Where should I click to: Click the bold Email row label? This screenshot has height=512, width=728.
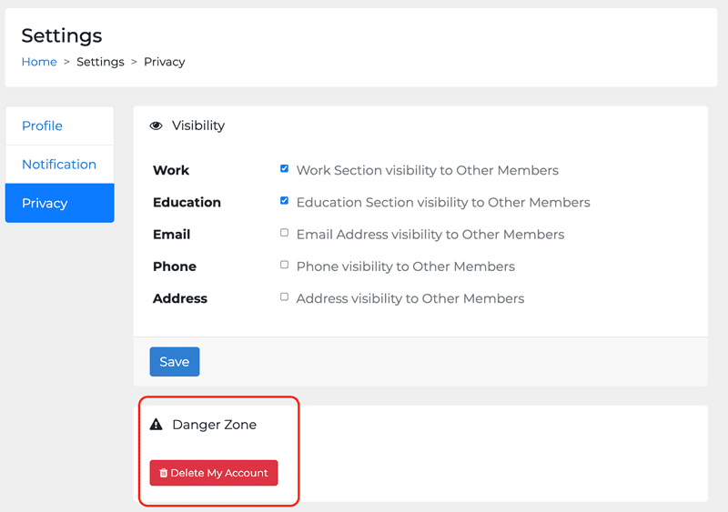171,234
